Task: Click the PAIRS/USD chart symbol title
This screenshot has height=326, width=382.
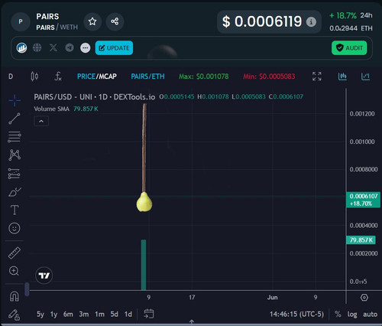Action: [x=95, y=96]
